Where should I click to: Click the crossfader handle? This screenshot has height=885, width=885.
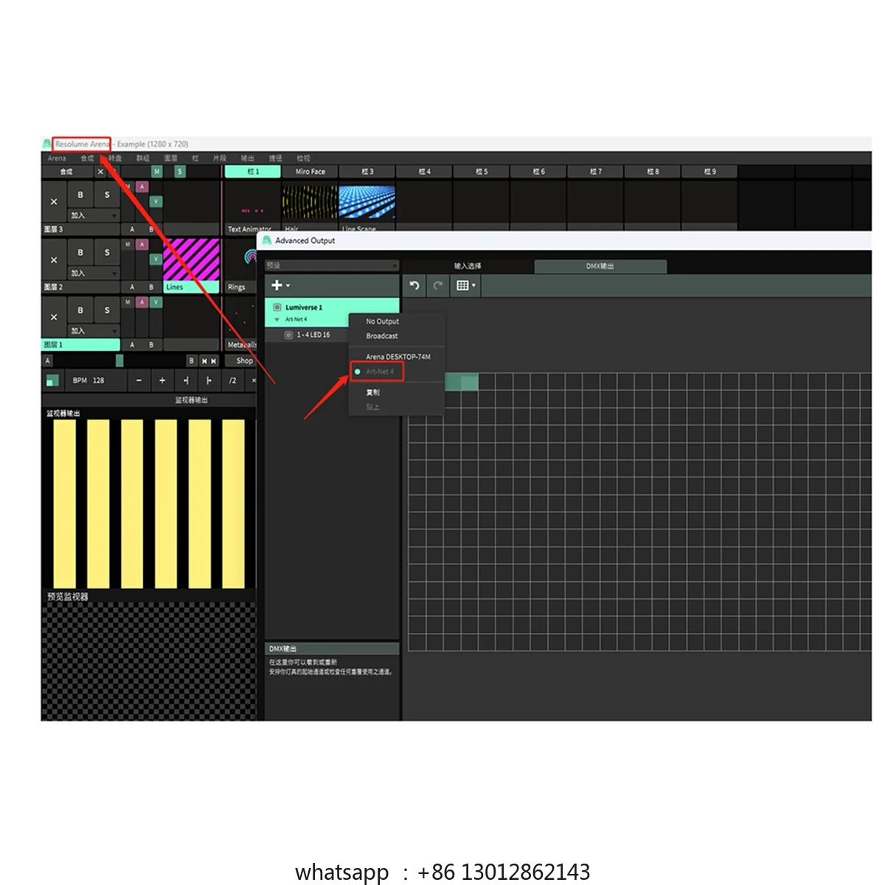click(x=119, y=361)
